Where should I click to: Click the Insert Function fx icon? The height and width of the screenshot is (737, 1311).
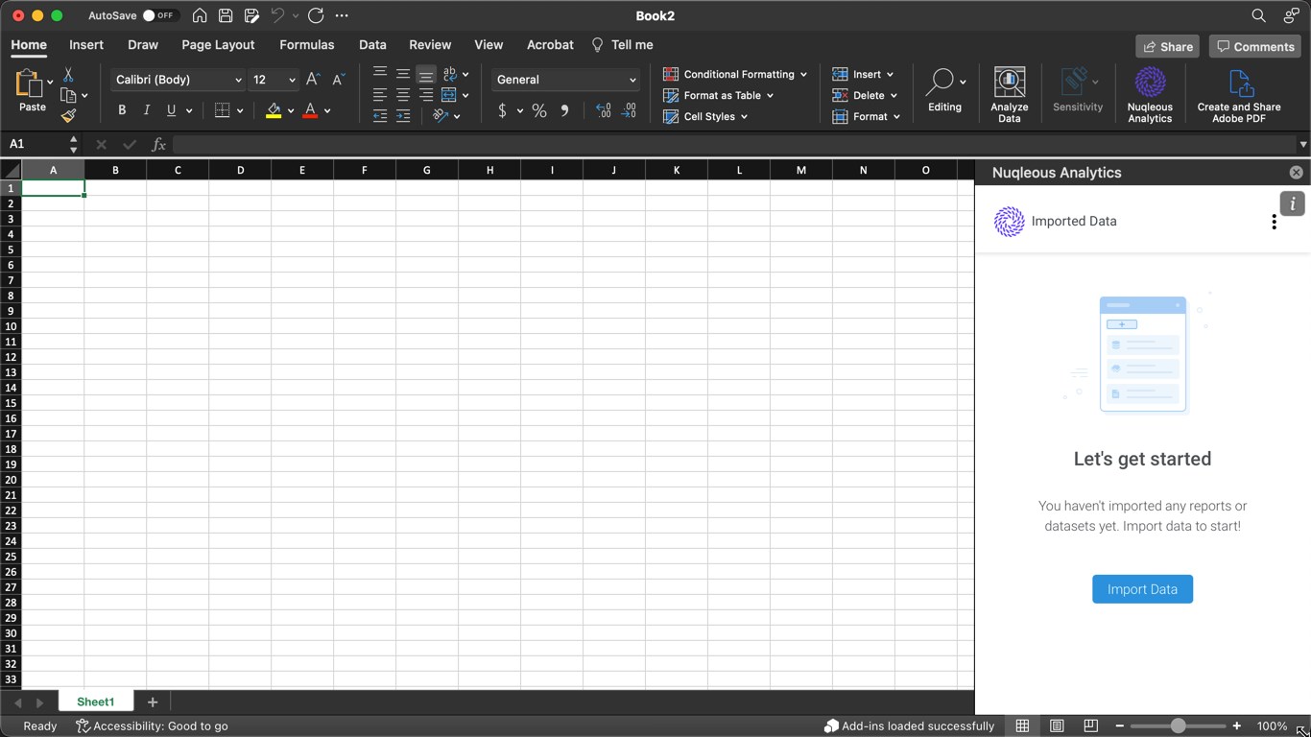159,144
